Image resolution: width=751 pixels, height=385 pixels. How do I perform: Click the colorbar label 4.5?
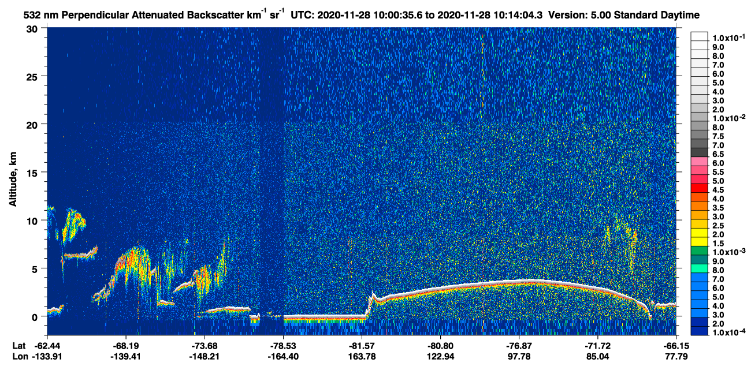tap(718, 191)
